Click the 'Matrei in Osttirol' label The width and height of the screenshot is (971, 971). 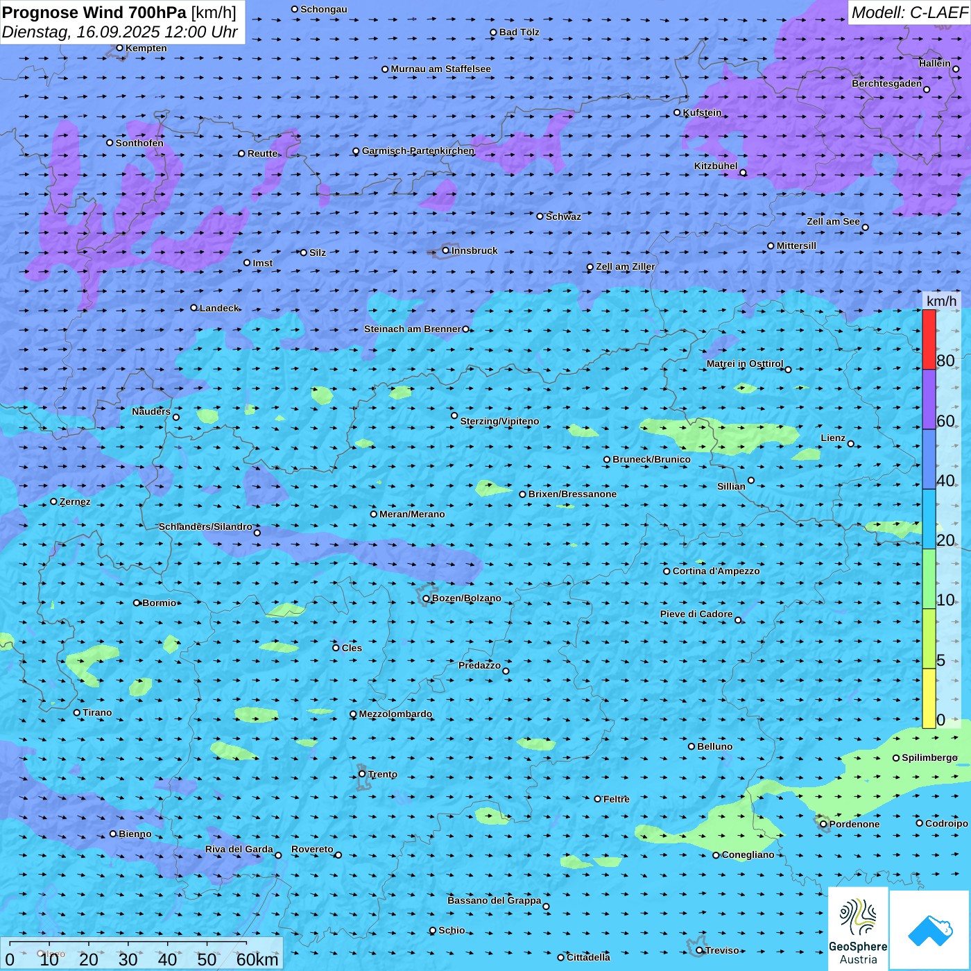(x=745, y=363)
